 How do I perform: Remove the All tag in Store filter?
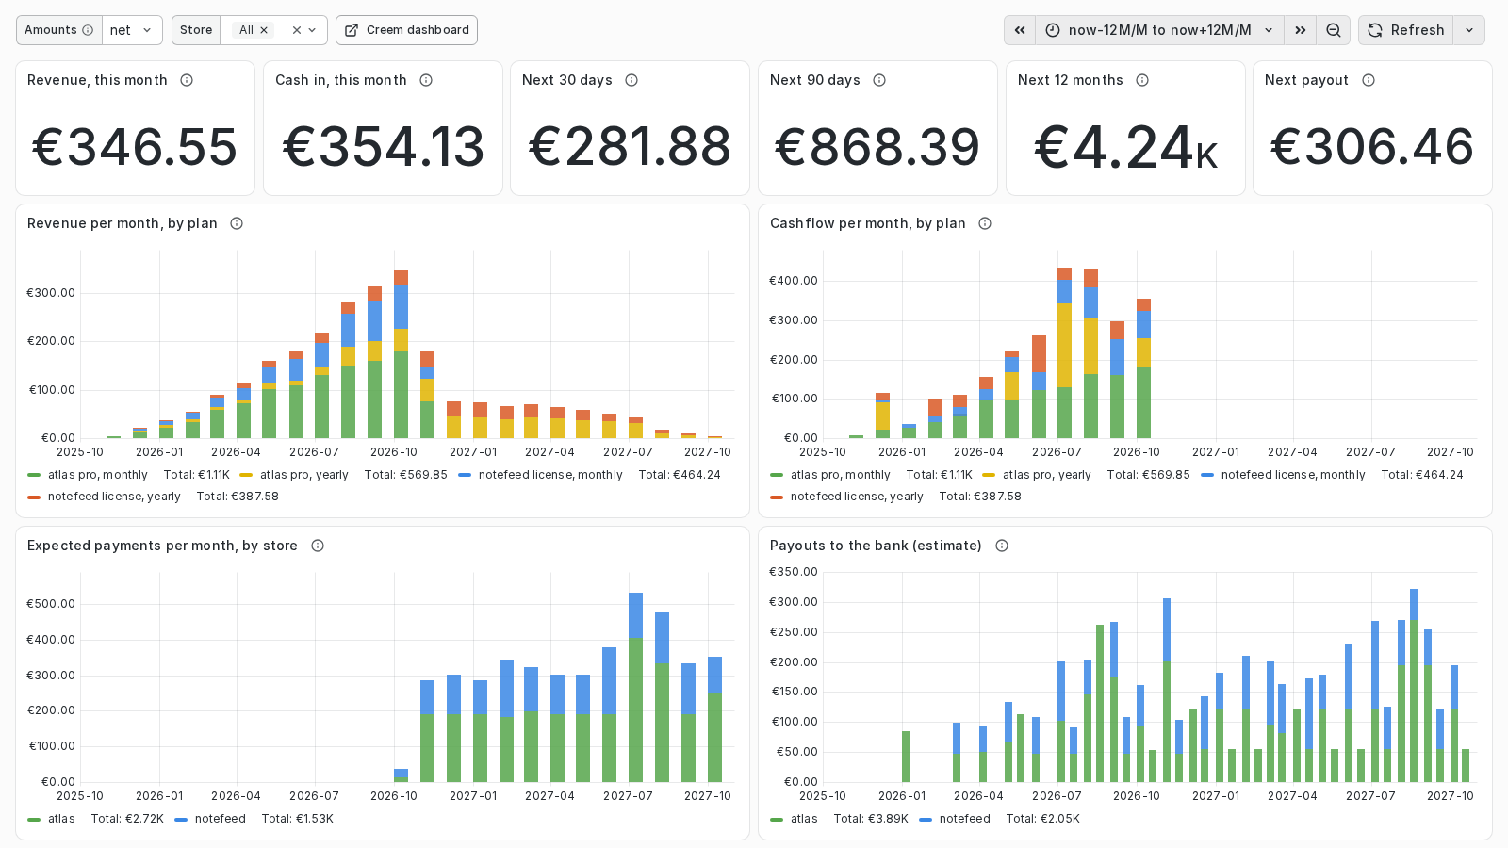264,30
